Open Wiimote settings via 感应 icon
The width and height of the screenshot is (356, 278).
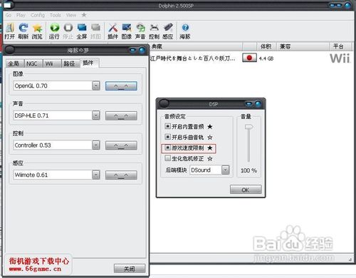168,28
